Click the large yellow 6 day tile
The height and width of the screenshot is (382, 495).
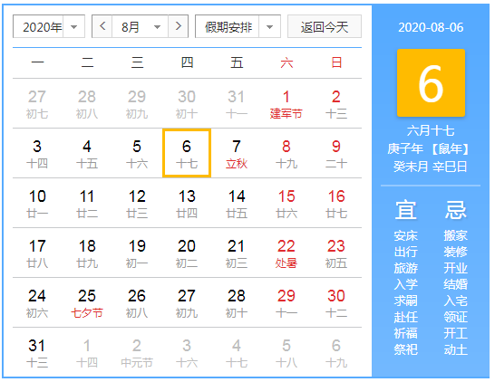point(431,83)
